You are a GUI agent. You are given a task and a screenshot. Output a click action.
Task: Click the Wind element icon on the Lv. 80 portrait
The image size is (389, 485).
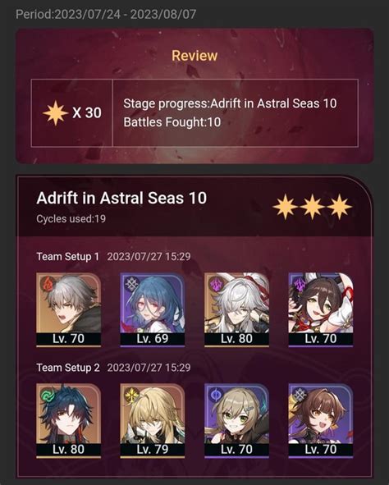coord(48,395)
